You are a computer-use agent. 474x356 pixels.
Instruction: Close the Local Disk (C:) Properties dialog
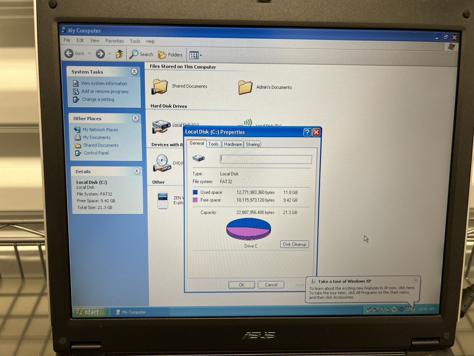coord(316,132)
